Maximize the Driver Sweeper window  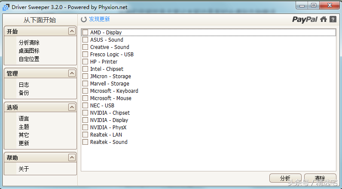[x=314, y=6]
